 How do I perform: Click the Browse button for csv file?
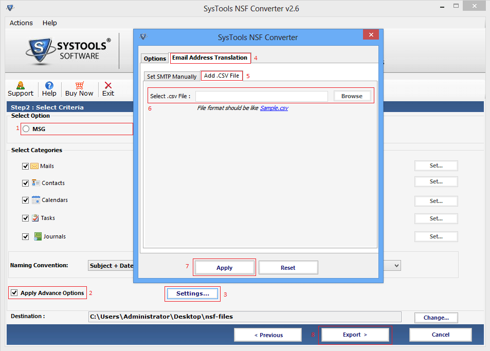coord(352,96)
